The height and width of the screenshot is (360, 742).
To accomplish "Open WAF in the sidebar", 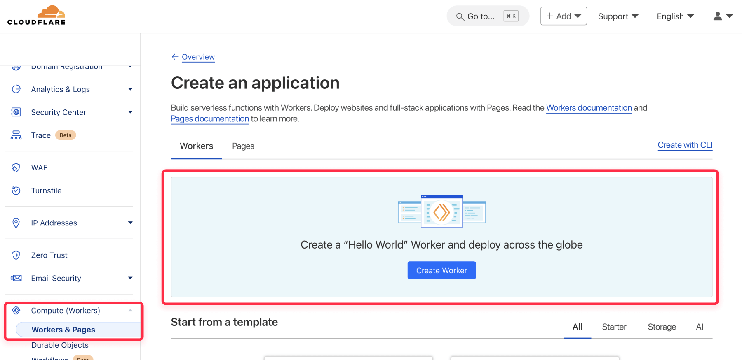I will pos(39,167).
